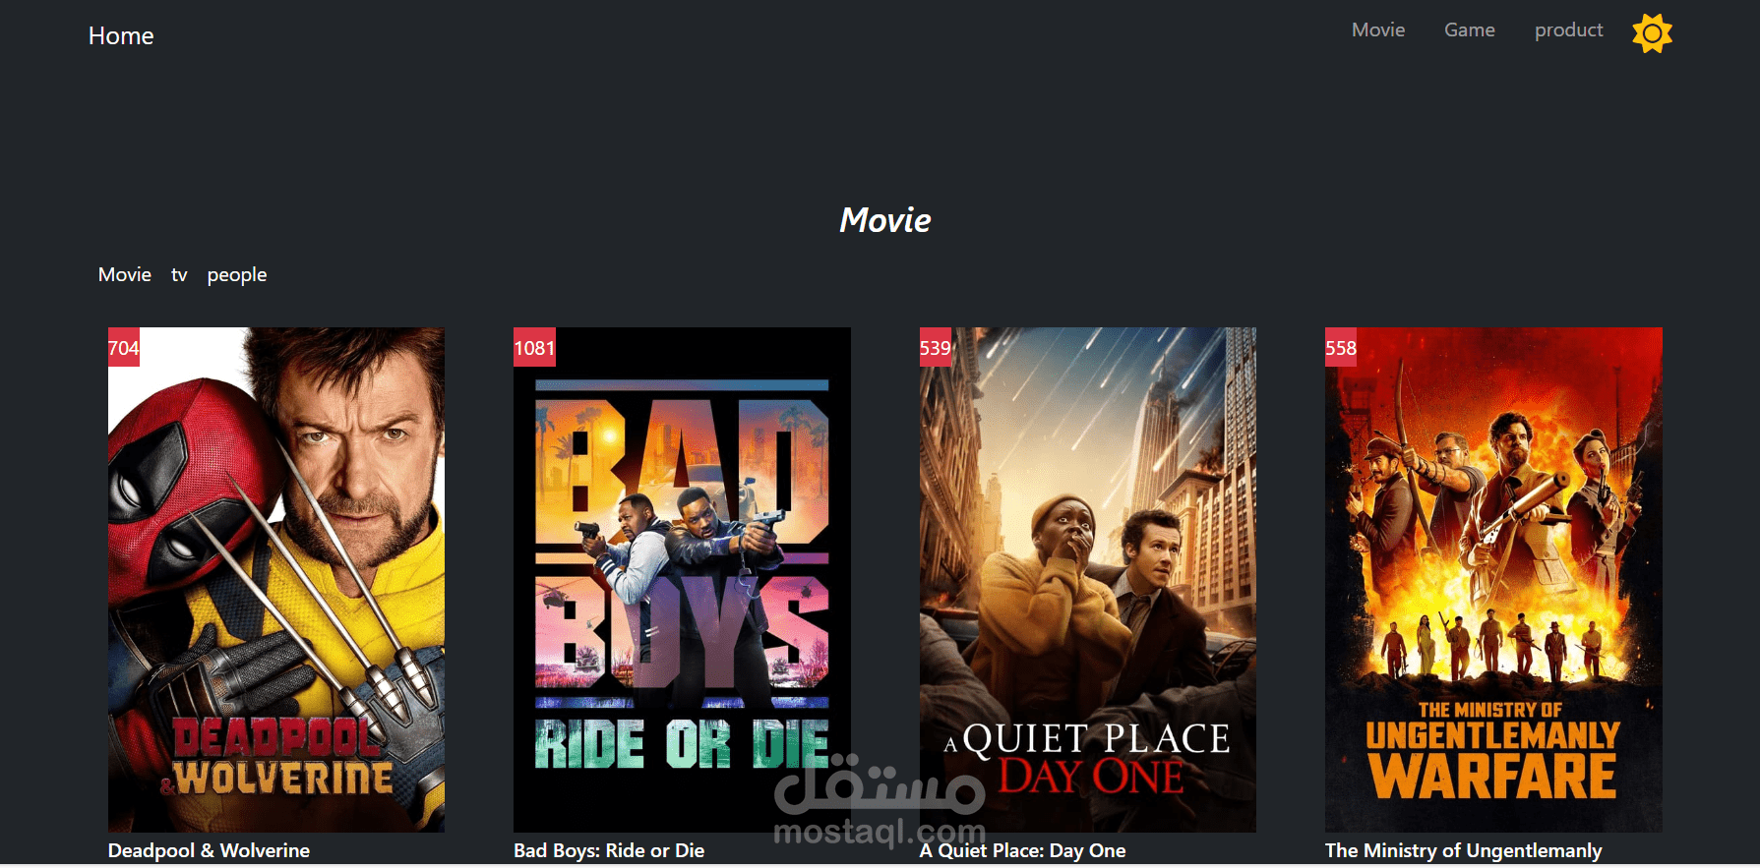The image size is (1760, 868).
Task: Click the A Quiet Place: Day One title text
Action: pyautogui.click(x=1023, y=850)
